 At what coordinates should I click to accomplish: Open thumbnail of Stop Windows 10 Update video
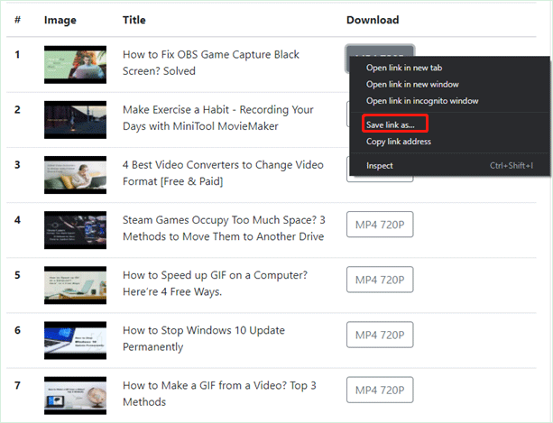pyautogui.click(x=75, y=340)
